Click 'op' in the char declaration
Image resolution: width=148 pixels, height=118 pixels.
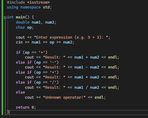[x=29, y=27]
